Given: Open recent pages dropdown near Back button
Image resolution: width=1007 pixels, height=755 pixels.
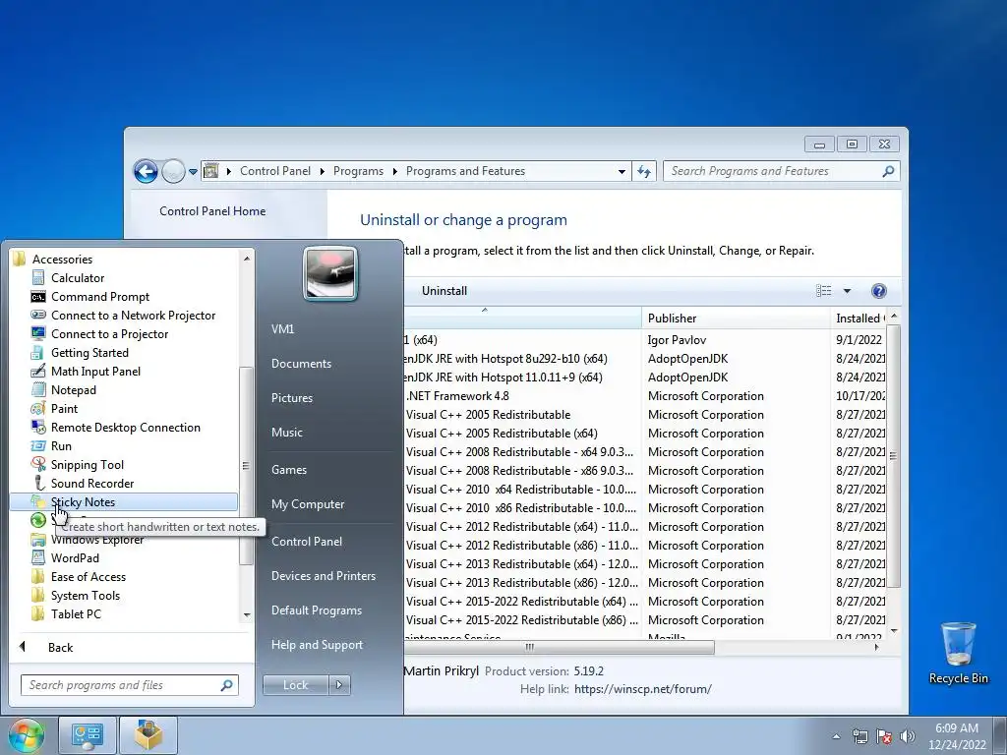Looking at the screenshot, I should [193, 171].
